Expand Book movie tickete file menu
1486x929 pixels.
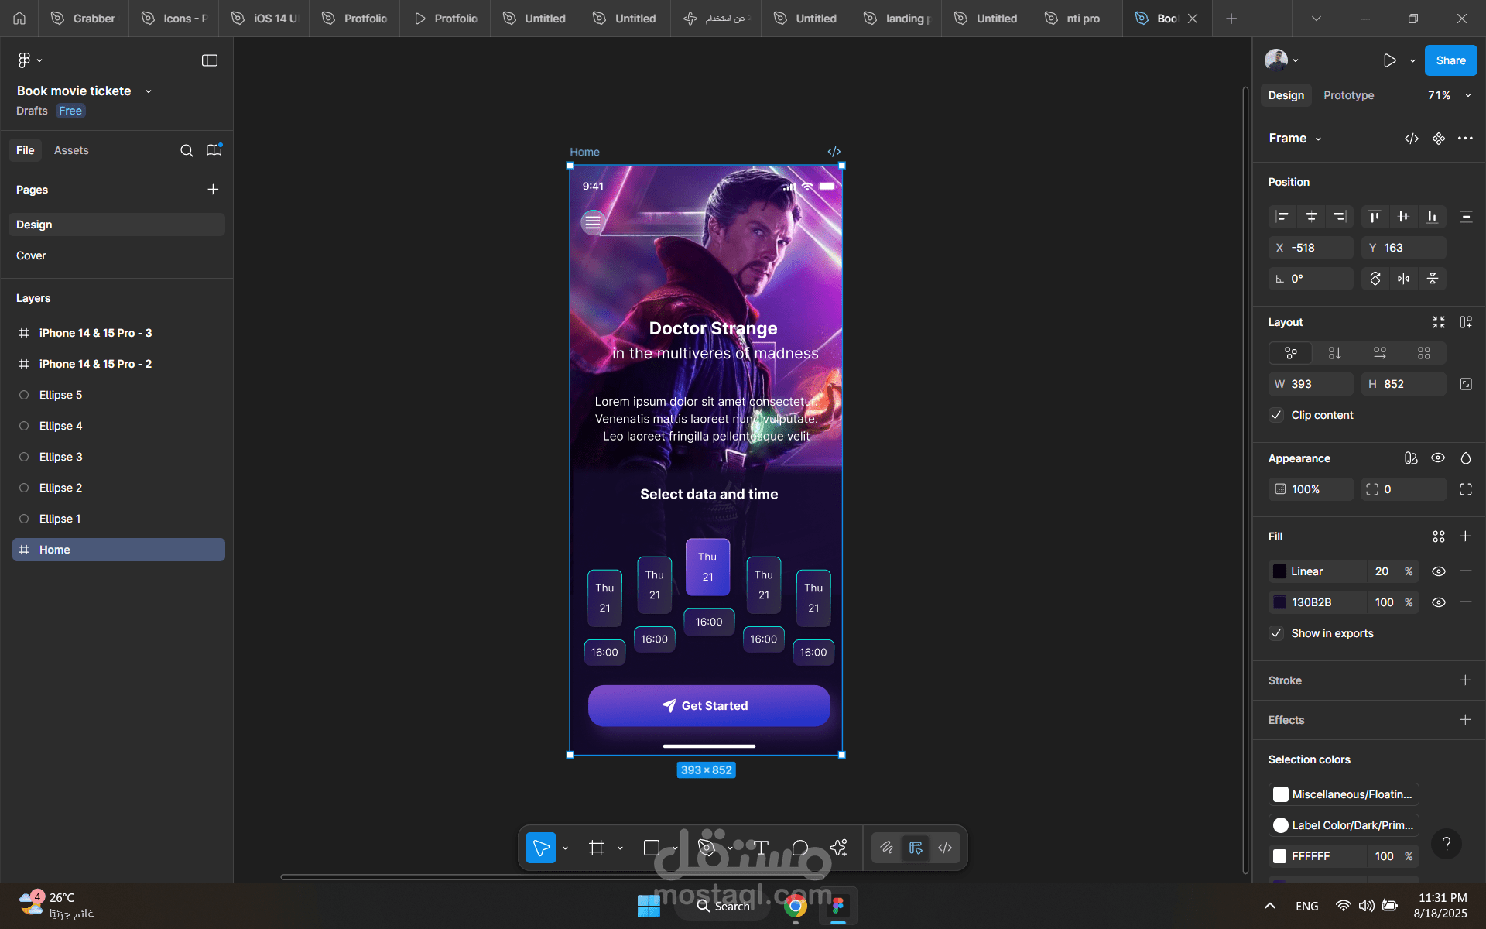[x=148, y=91]
